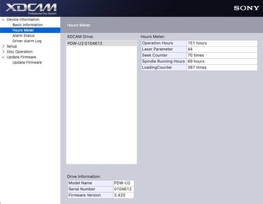Click the SONY logo at top right
This screenshot has height=204, width=263.
(x=246, y=8)
